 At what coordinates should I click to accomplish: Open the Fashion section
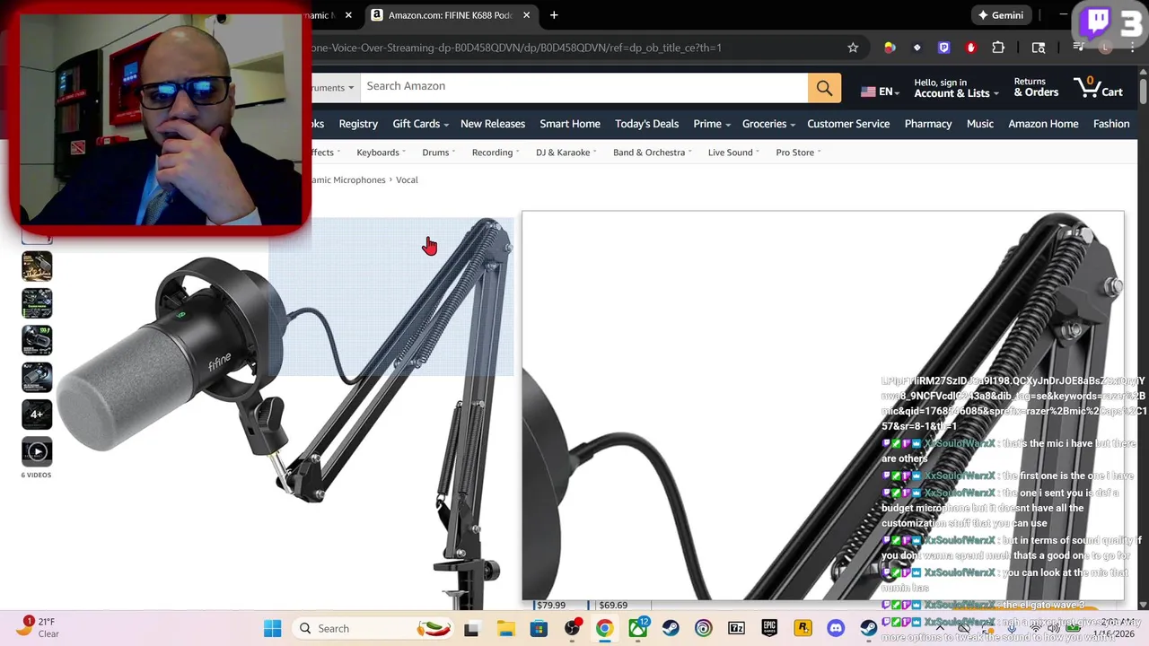(x=1111, y=124)
